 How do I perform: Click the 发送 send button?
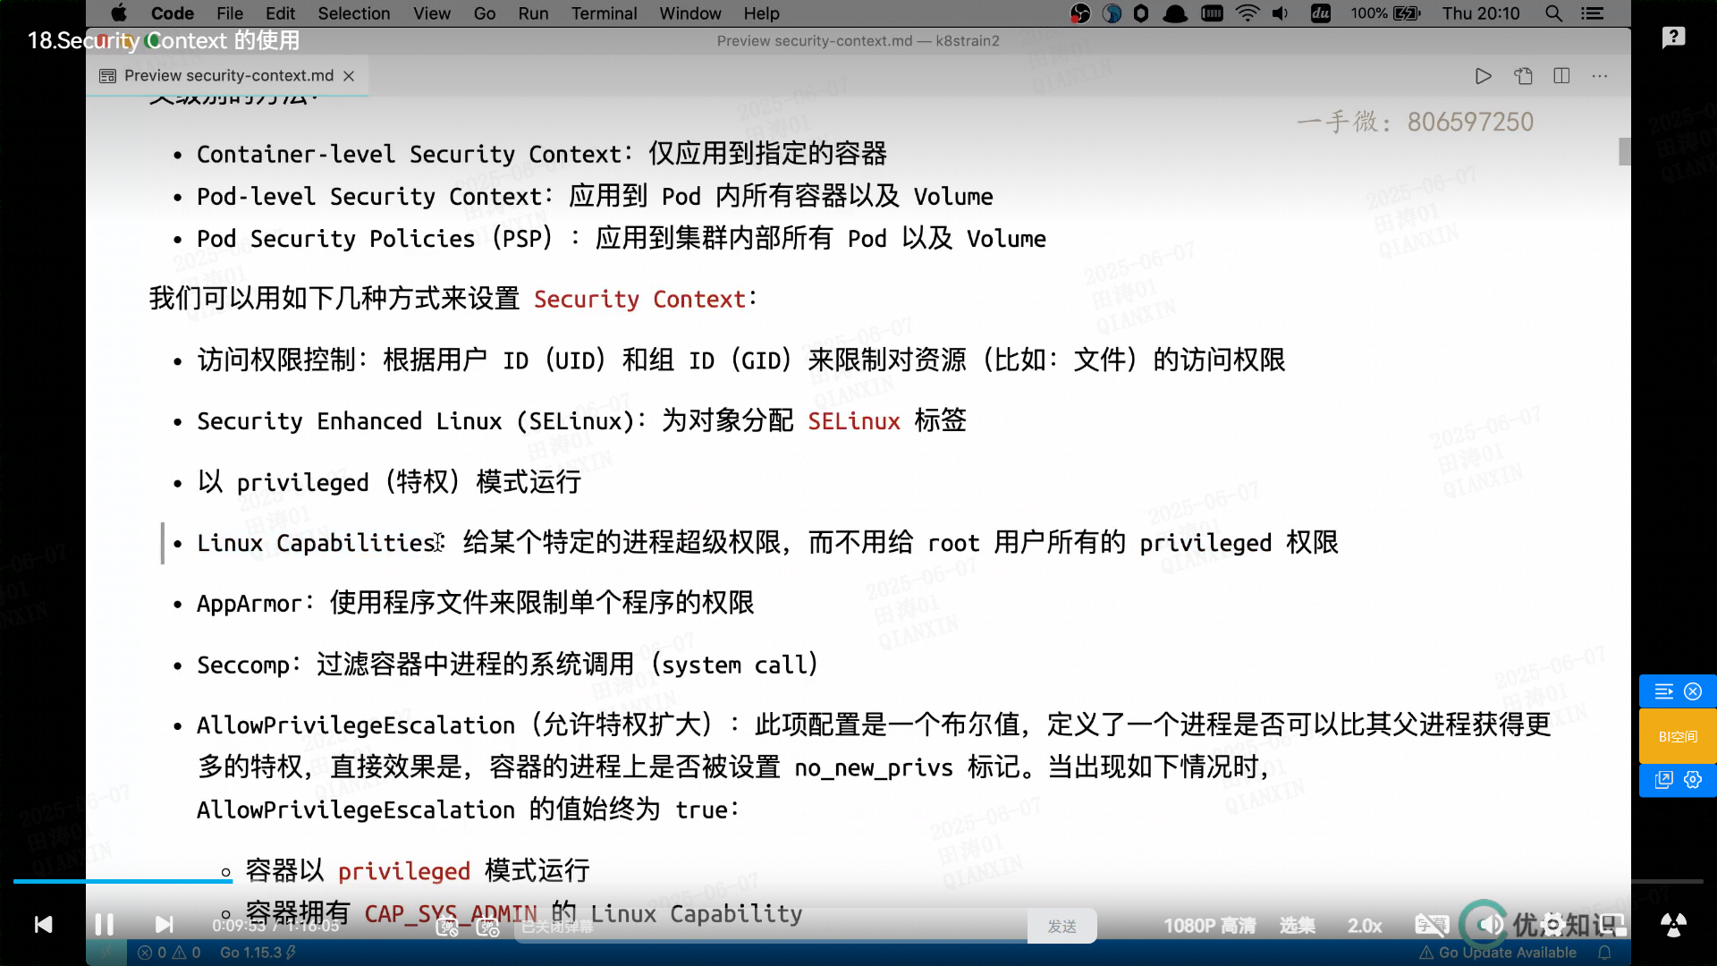click(x=1061, y=927)
